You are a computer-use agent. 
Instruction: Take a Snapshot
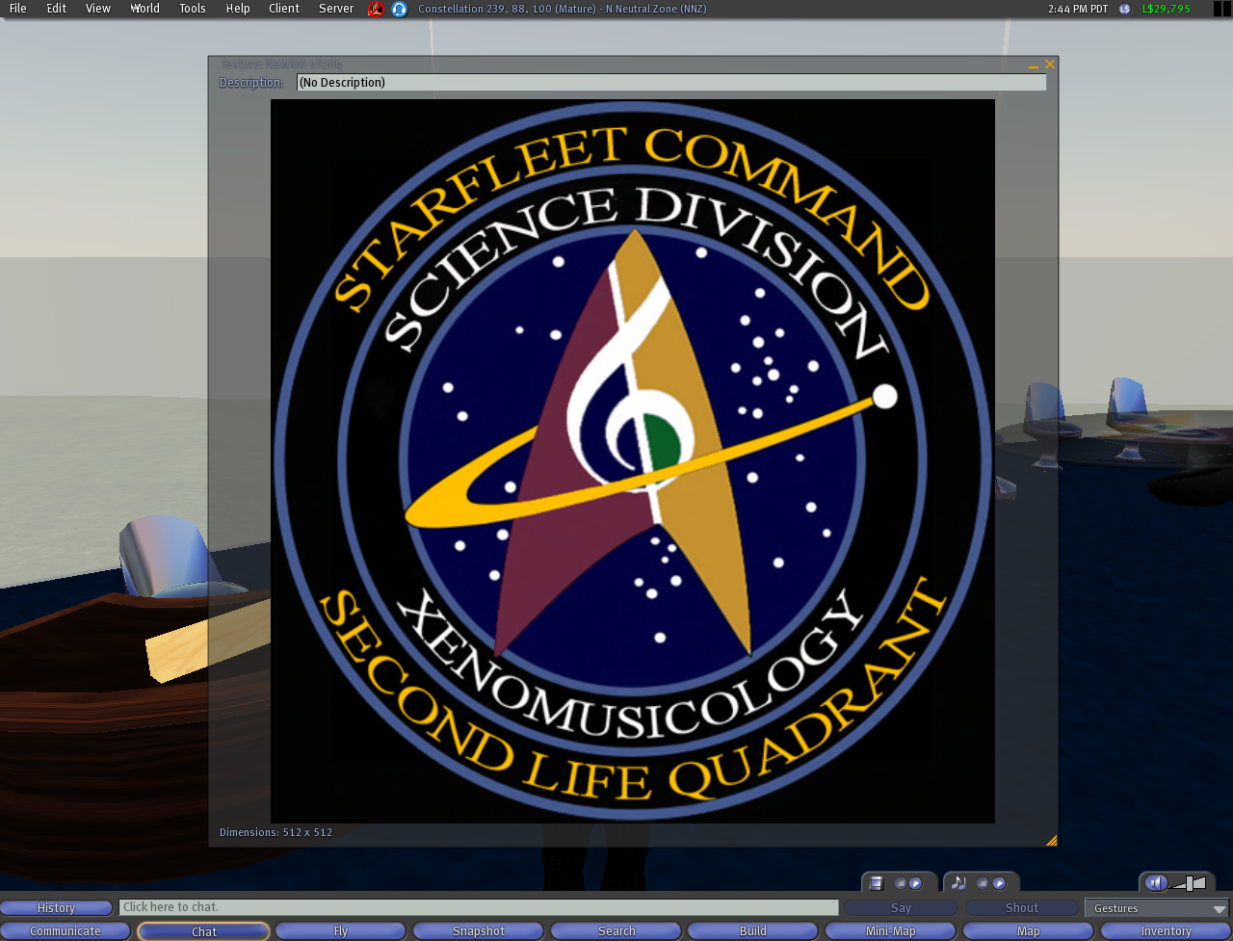click(x=479, y=931)
